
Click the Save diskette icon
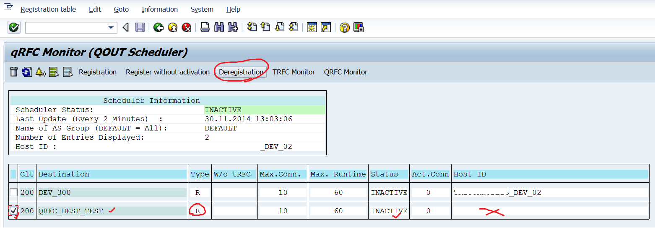[x=140, y=28]
